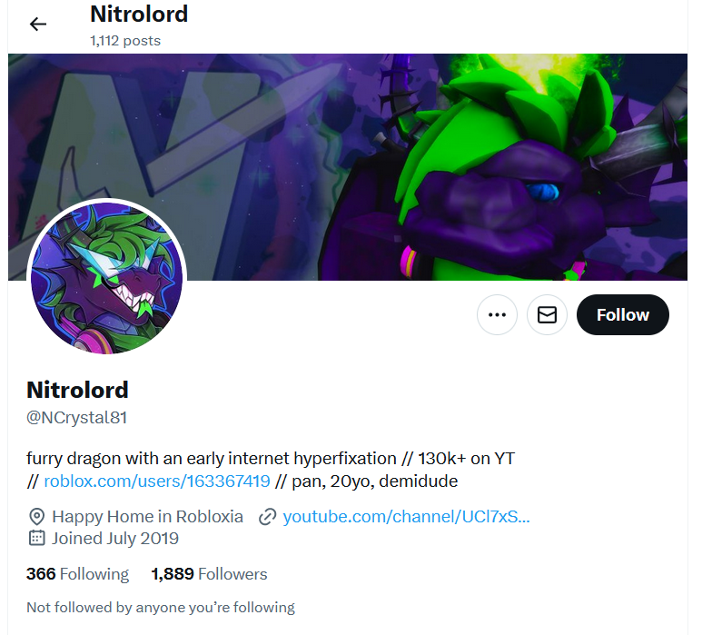View the 366 Following list
The height and width of the screenshot is (635, 712).
coord(78,574)
